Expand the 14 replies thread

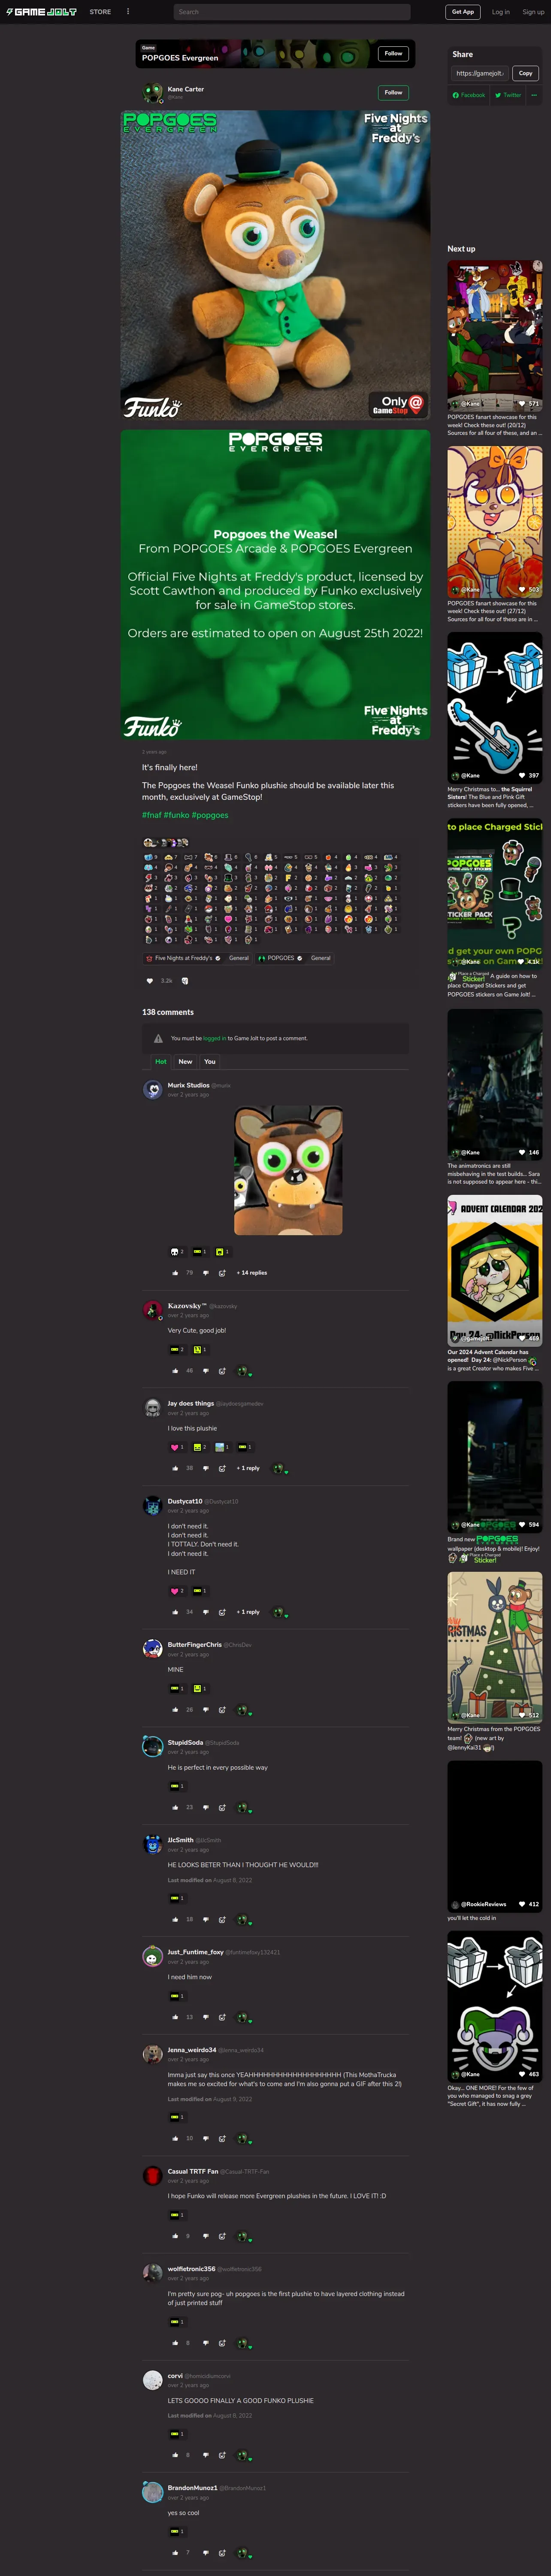[x=252, y=1273]
